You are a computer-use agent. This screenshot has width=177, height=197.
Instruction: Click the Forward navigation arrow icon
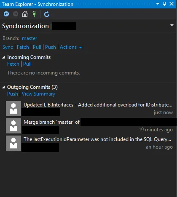point(16,14)
